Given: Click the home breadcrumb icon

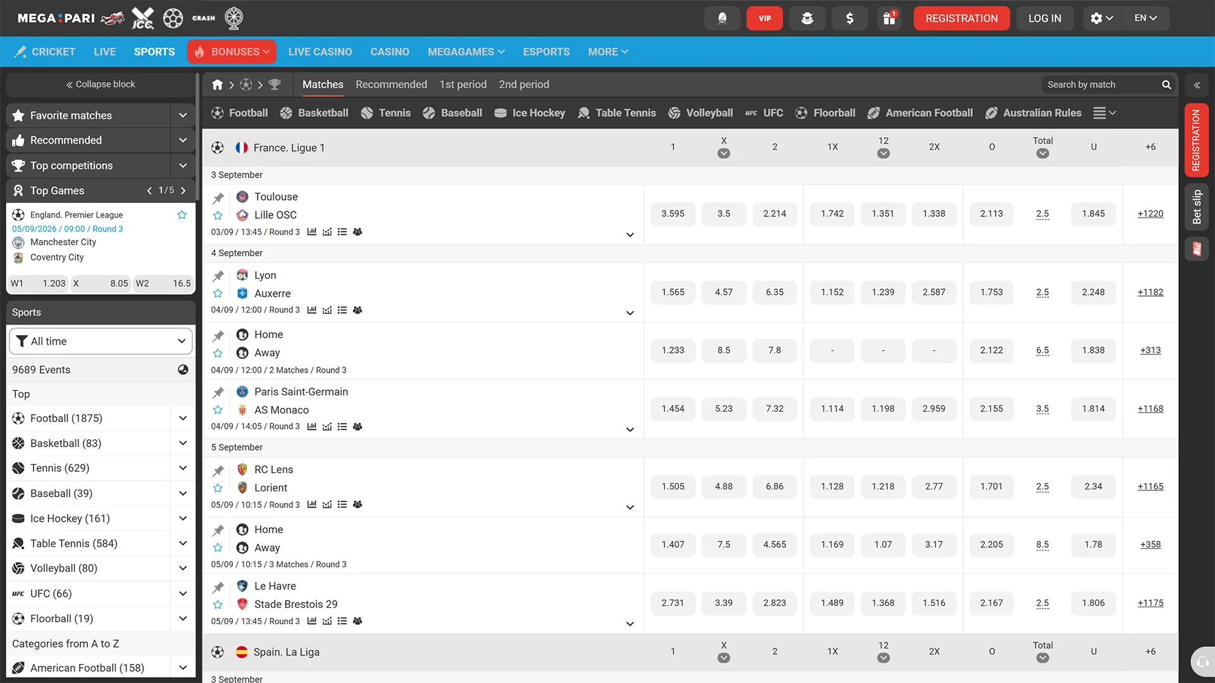Looking at the screenshot, I should coord(217,84).
